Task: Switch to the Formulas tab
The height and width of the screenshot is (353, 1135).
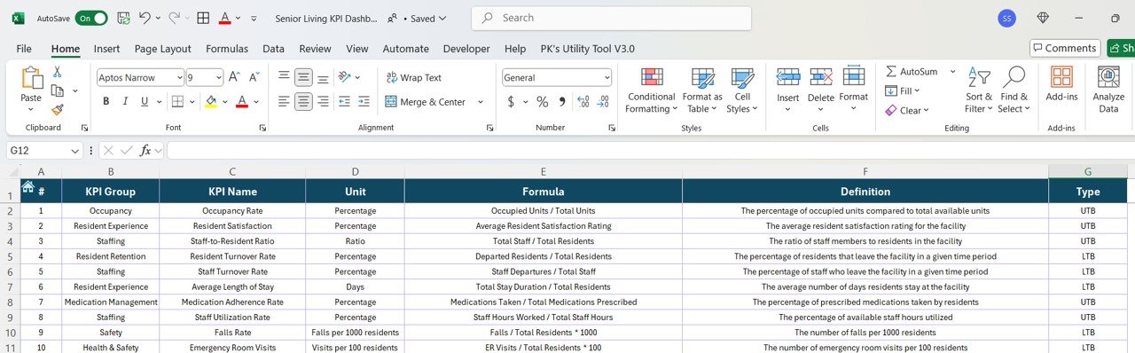Action: point(227,49)
